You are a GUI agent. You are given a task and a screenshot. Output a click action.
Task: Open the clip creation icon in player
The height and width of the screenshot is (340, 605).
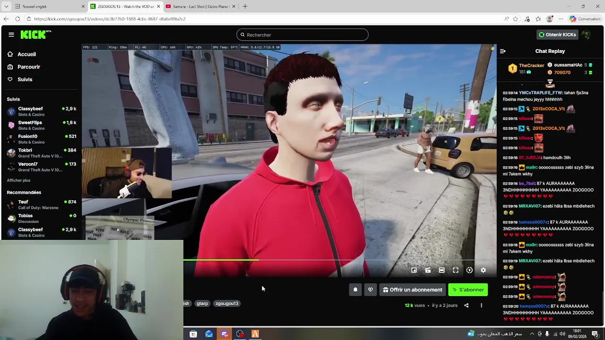[428, 270]
